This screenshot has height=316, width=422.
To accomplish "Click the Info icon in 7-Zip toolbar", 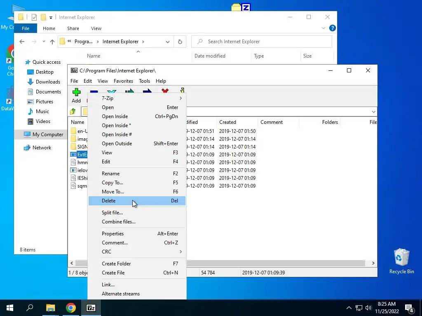I will point(183,91).
